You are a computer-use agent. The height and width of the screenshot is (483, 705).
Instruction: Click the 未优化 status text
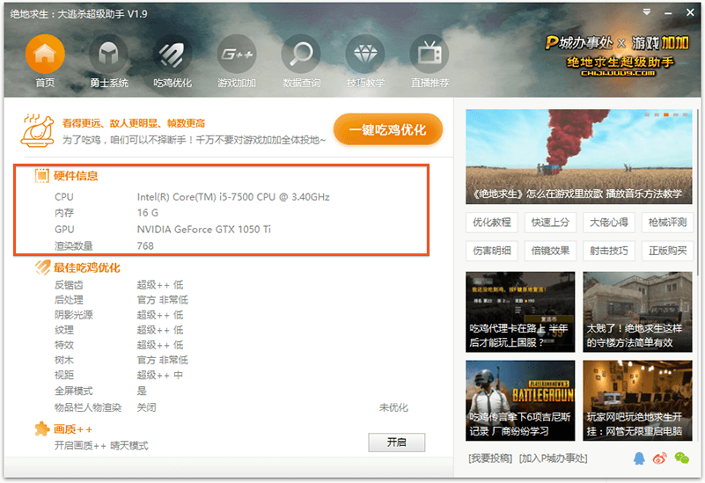pyautogui.click(x=393, y=407)
